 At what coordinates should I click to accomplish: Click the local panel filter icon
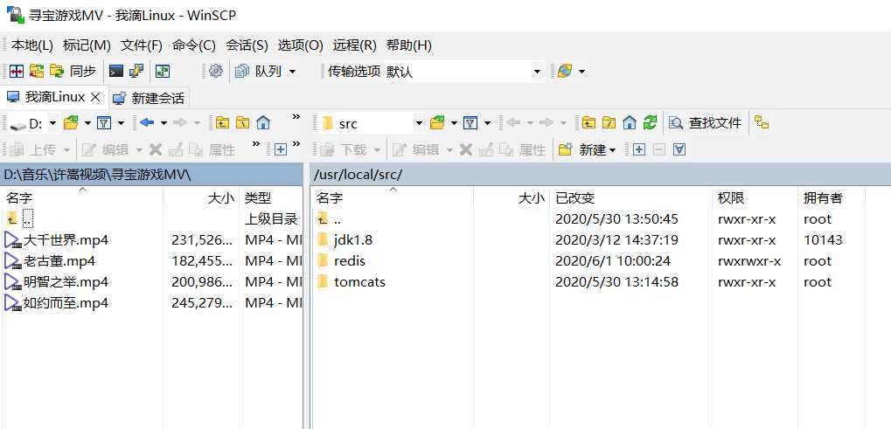104,122
